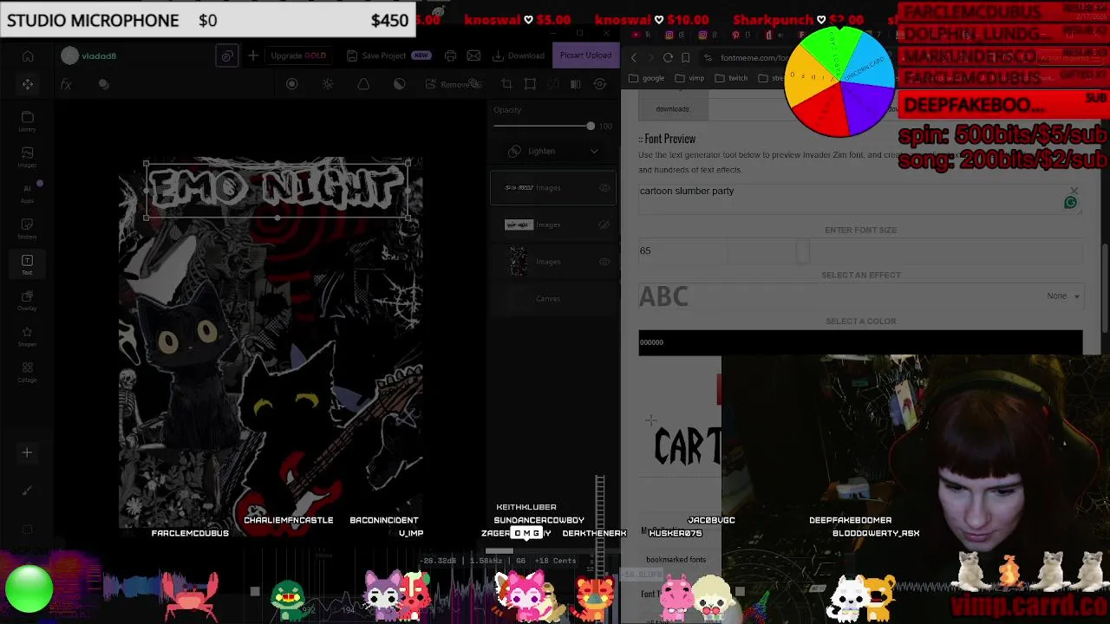Click the vladad8 profile name
This screenshot has height=624, width=1110.
tap(99, 55)
